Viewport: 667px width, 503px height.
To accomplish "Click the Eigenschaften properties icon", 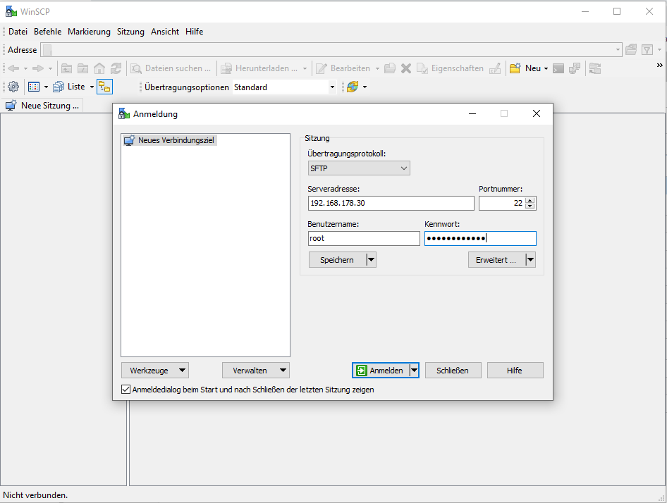I will (x=422, y=68).
